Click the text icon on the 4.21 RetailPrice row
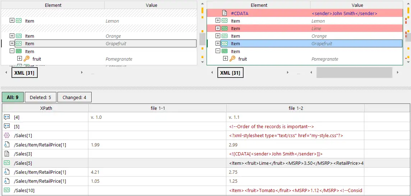Screen dimensions: 411x196 [7, 172]
